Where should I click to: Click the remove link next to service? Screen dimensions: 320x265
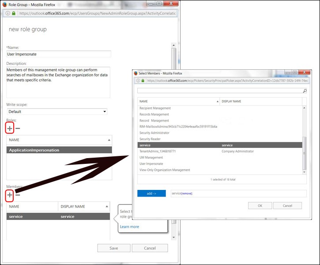click(186, 194)
